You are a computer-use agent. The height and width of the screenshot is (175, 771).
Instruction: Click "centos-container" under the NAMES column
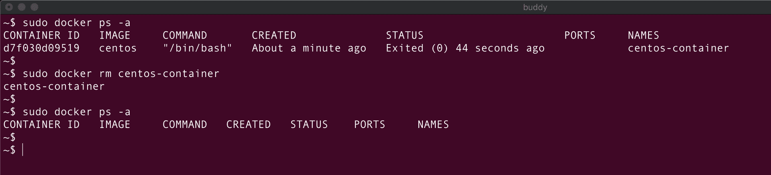pyautogui.click(x=678, y=48)
